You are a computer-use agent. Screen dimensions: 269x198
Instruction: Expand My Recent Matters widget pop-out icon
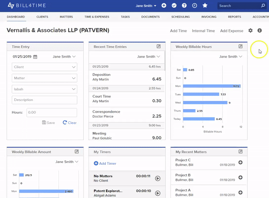240,152
